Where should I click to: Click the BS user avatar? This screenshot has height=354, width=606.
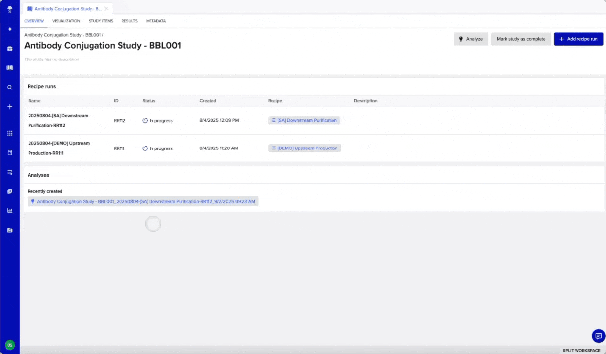(9, 345)
